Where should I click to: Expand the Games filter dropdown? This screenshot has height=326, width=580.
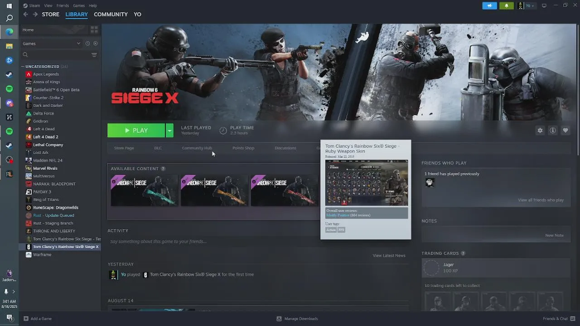pos(52,43)
